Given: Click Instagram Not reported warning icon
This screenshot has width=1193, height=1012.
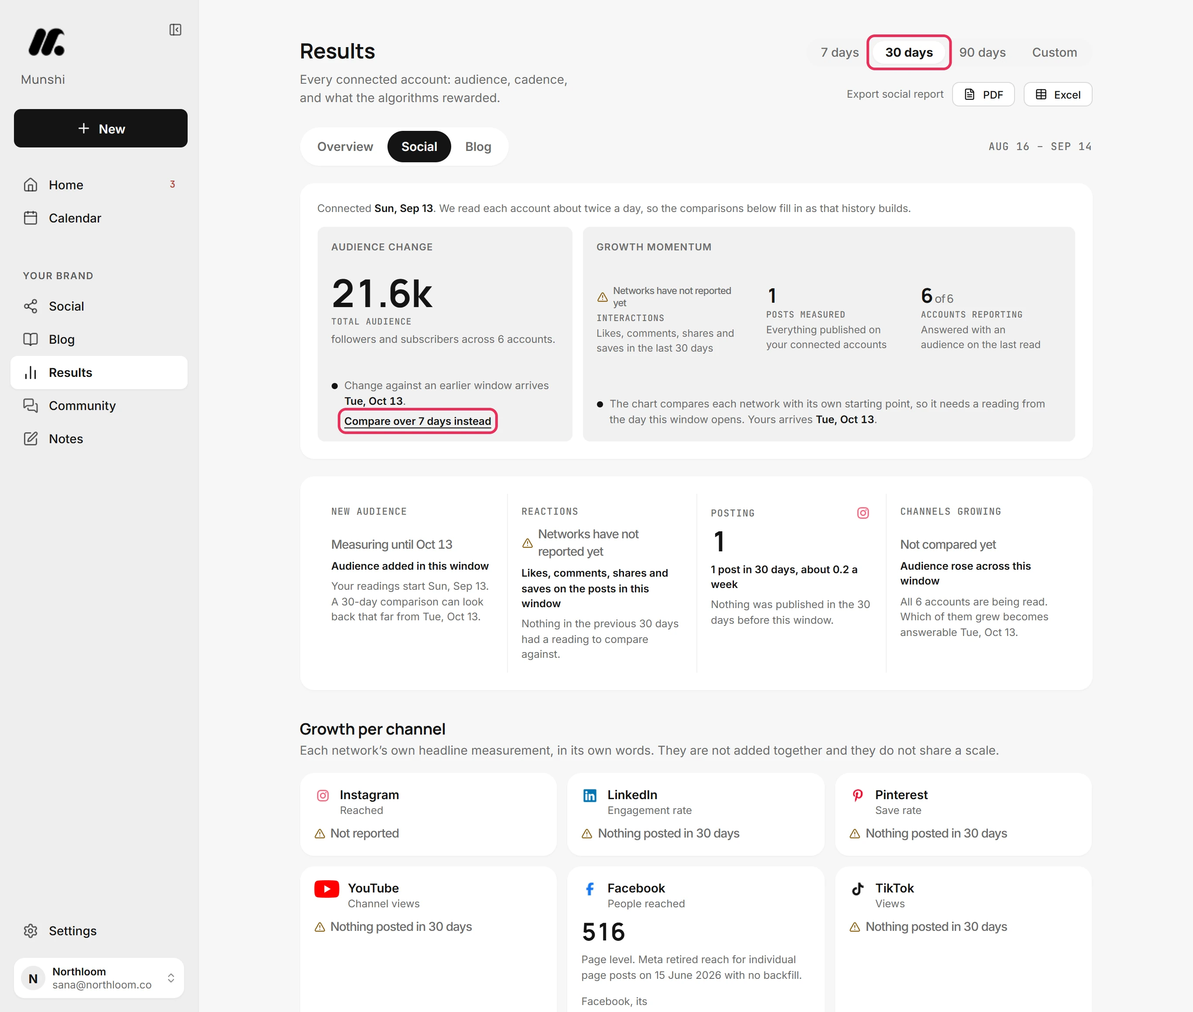Looking at the screenshot, I should click(319, 834).
